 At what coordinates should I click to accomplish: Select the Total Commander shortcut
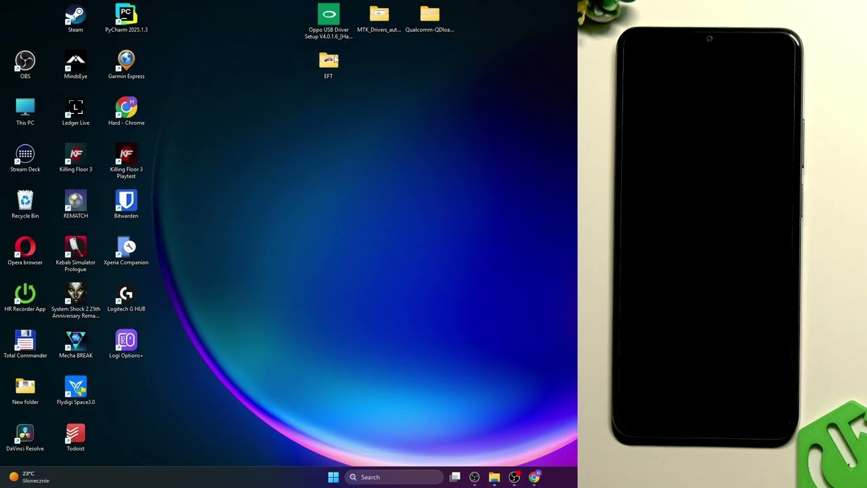coord(25,345)
